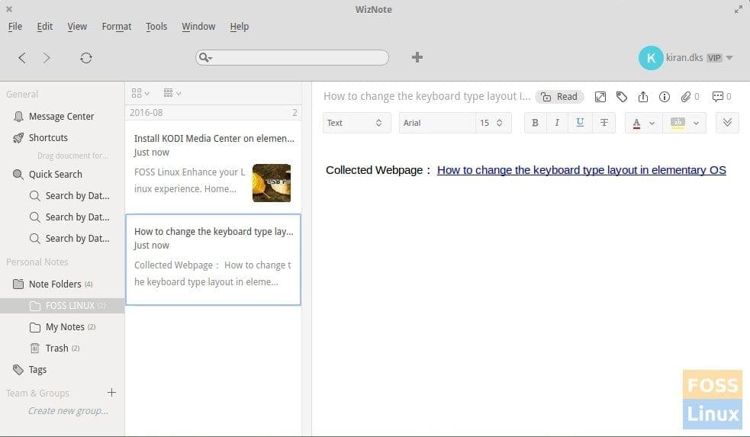The width and height of the screenshot is (750, 437).
Task: Click the tag icon in note toolbar
Action: click(x=621, y=97)
